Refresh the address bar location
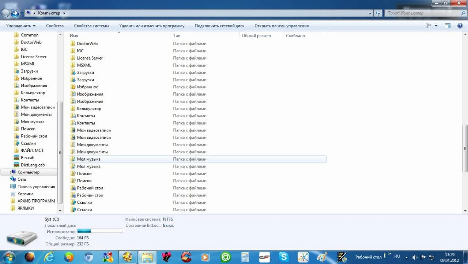Viewport: 468px width, 264px height. tap(378, 13)
